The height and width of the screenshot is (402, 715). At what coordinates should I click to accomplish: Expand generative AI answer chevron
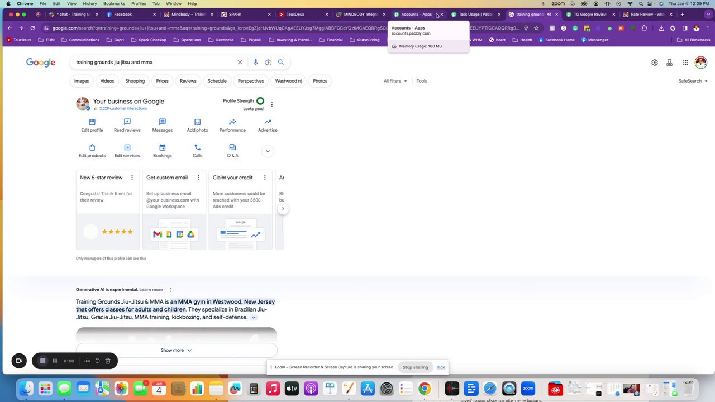(x=254, y=317)
